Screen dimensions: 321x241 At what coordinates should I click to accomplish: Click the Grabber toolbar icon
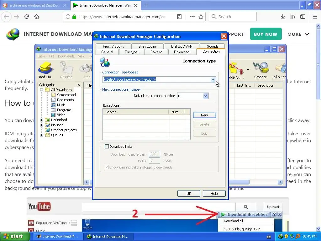point(260,70)
